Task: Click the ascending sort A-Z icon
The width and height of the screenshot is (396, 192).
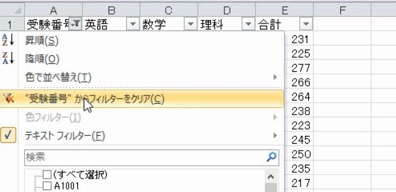Action: [x=9, y=40]
